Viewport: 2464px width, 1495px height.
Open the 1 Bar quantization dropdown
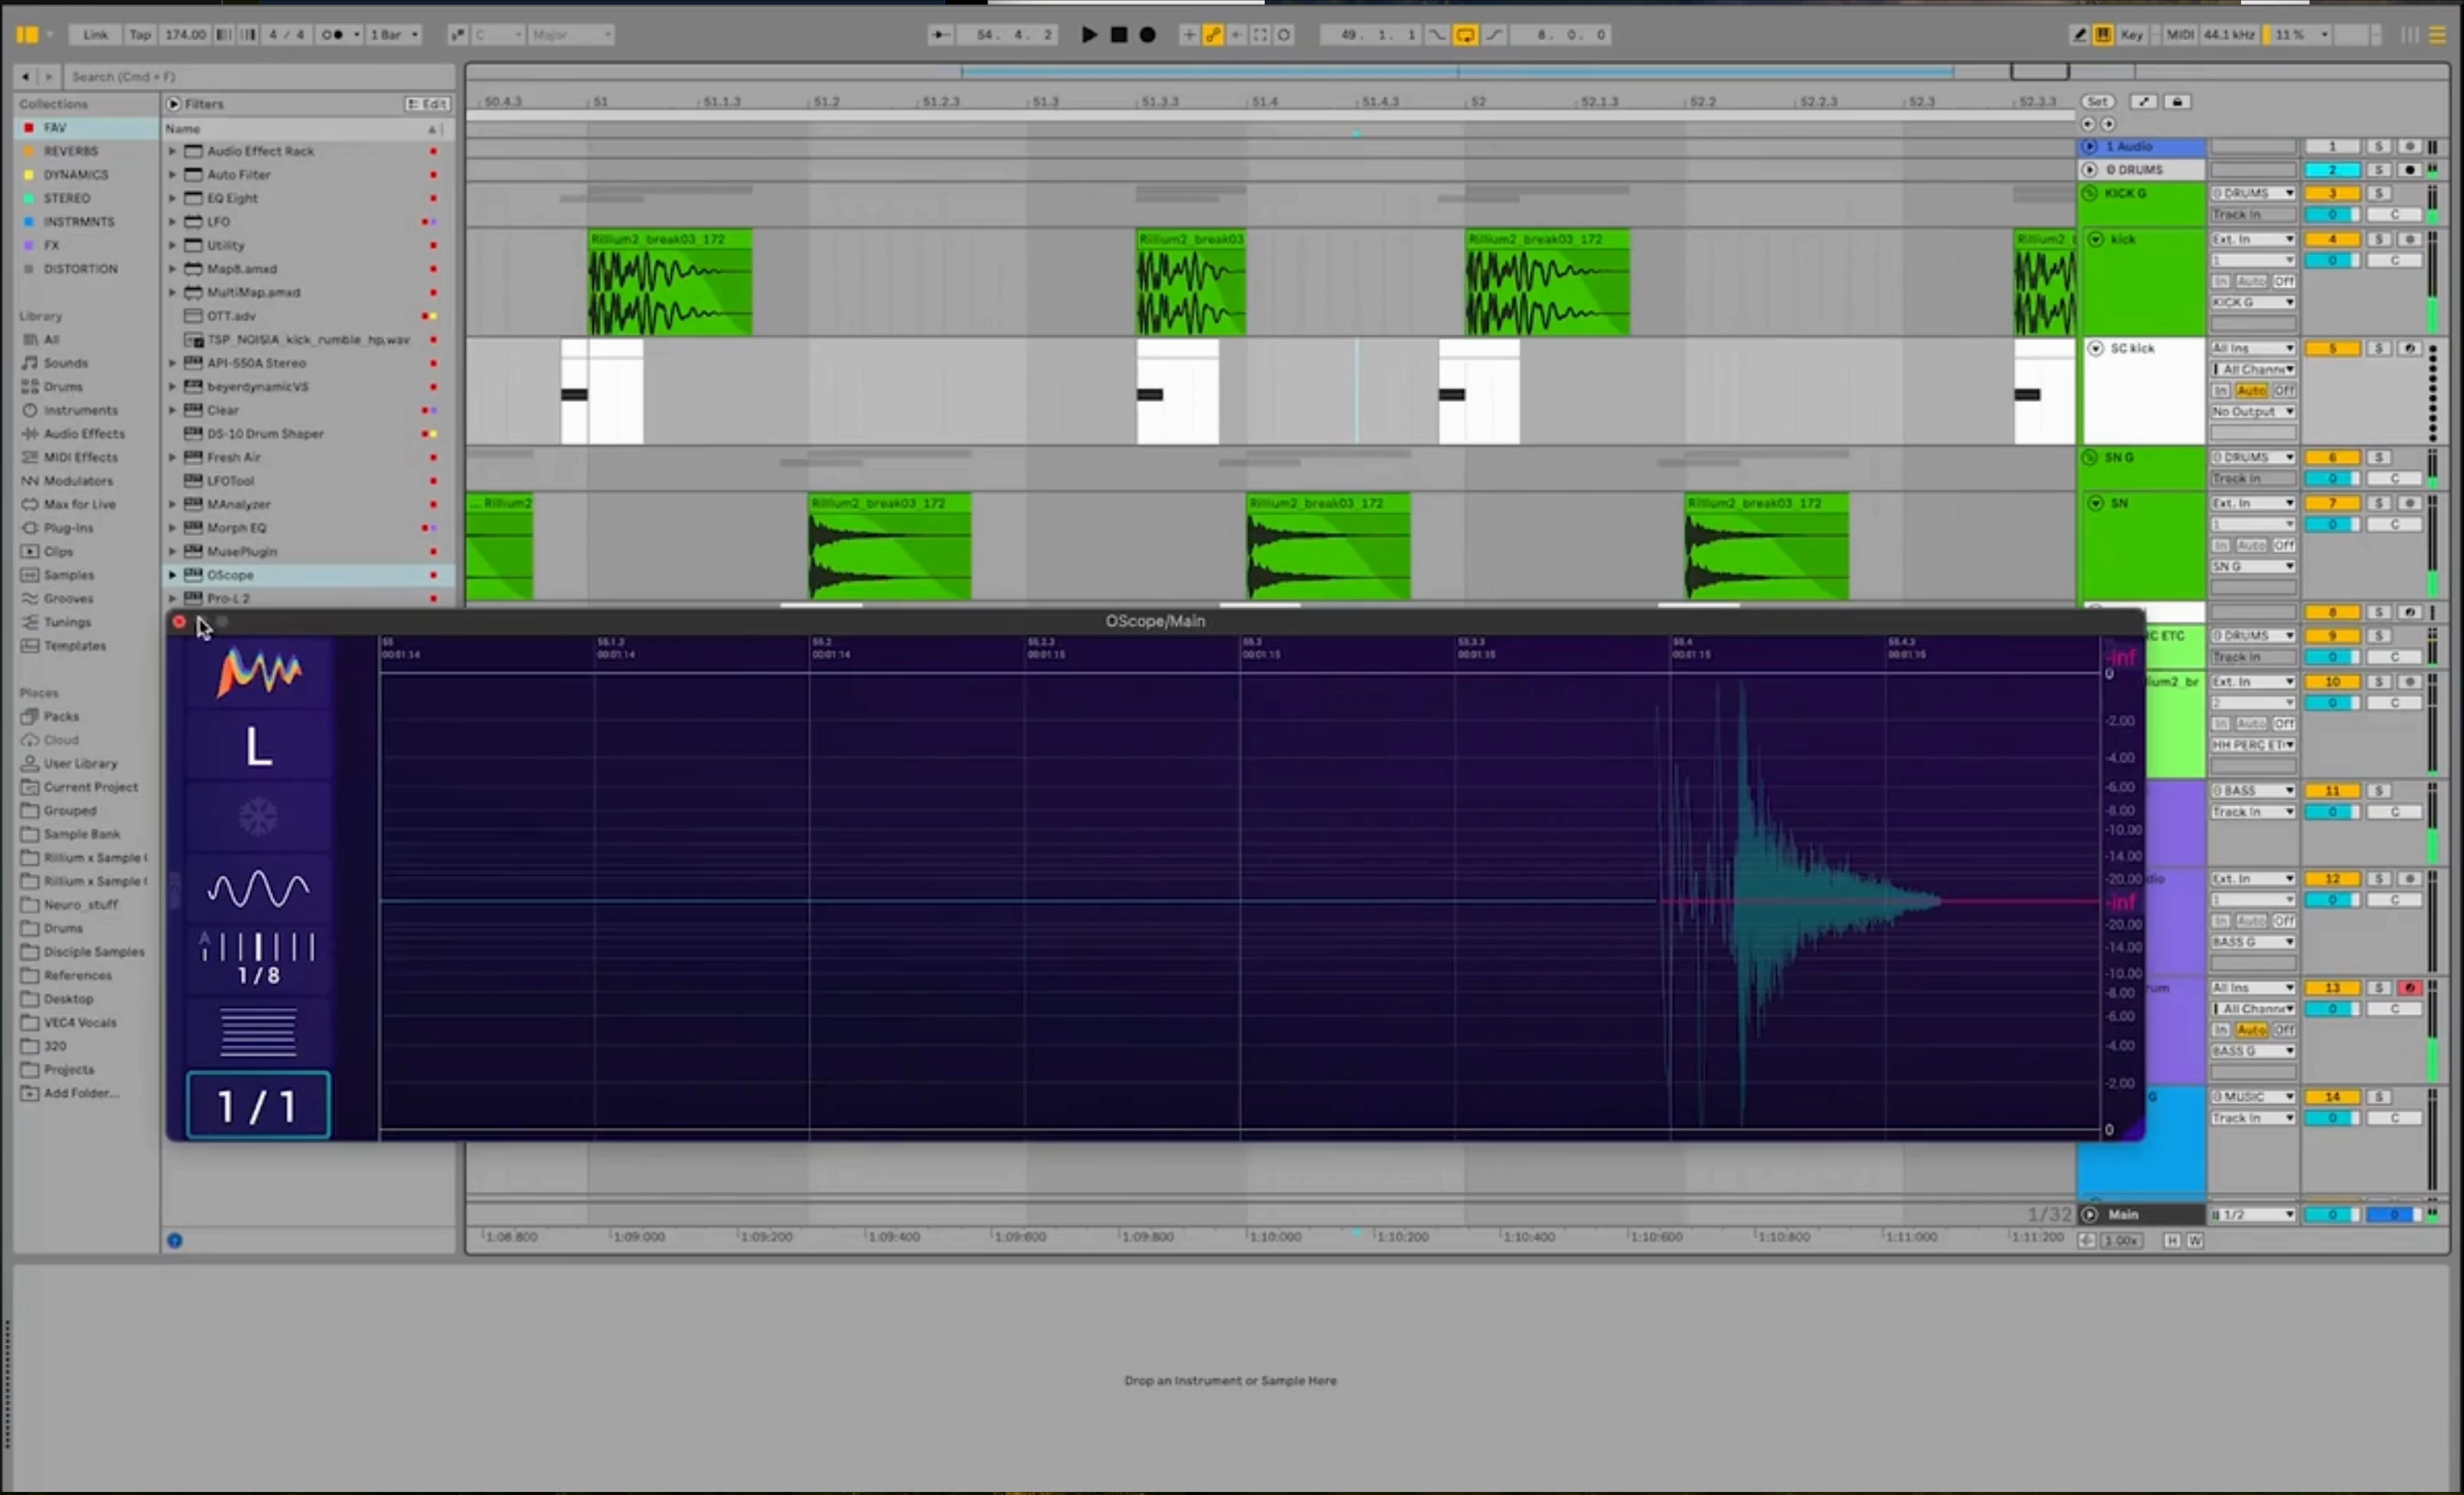(x=394, y=35)
